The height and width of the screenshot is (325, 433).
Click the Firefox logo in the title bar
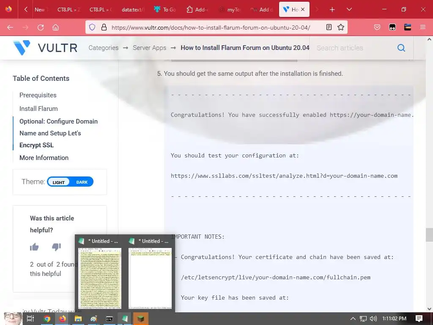click(8, 9)
